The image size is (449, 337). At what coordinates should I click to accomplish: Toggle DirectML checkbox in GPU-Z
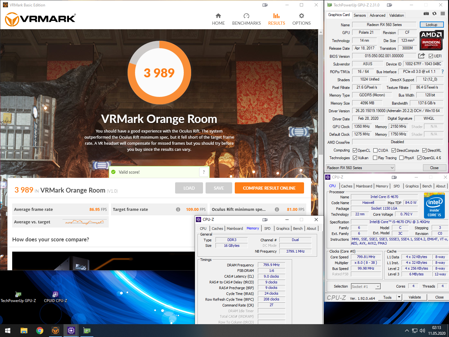(424, 151)
